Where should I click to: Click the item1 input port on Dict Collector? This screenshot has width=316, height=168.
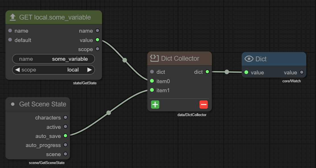pos(152,90)
